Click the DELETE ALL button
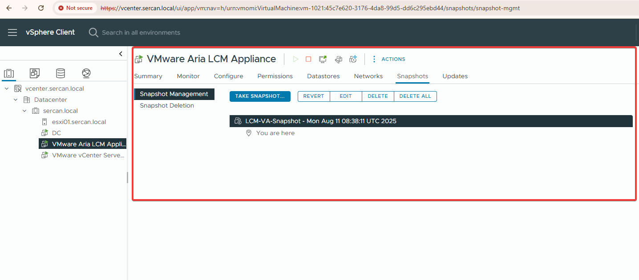This screenshot has width=639, height=280. coord(415,96)
